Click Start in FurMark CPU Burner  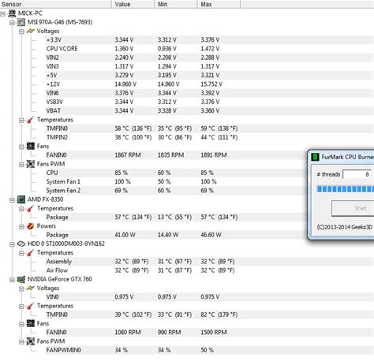pos(353,208)
